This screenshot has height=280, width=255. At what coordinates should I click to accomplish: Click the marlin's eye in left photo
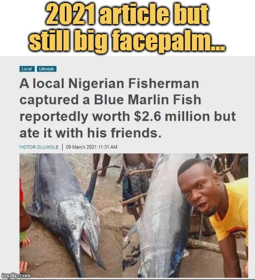click(x=73, y=226)
